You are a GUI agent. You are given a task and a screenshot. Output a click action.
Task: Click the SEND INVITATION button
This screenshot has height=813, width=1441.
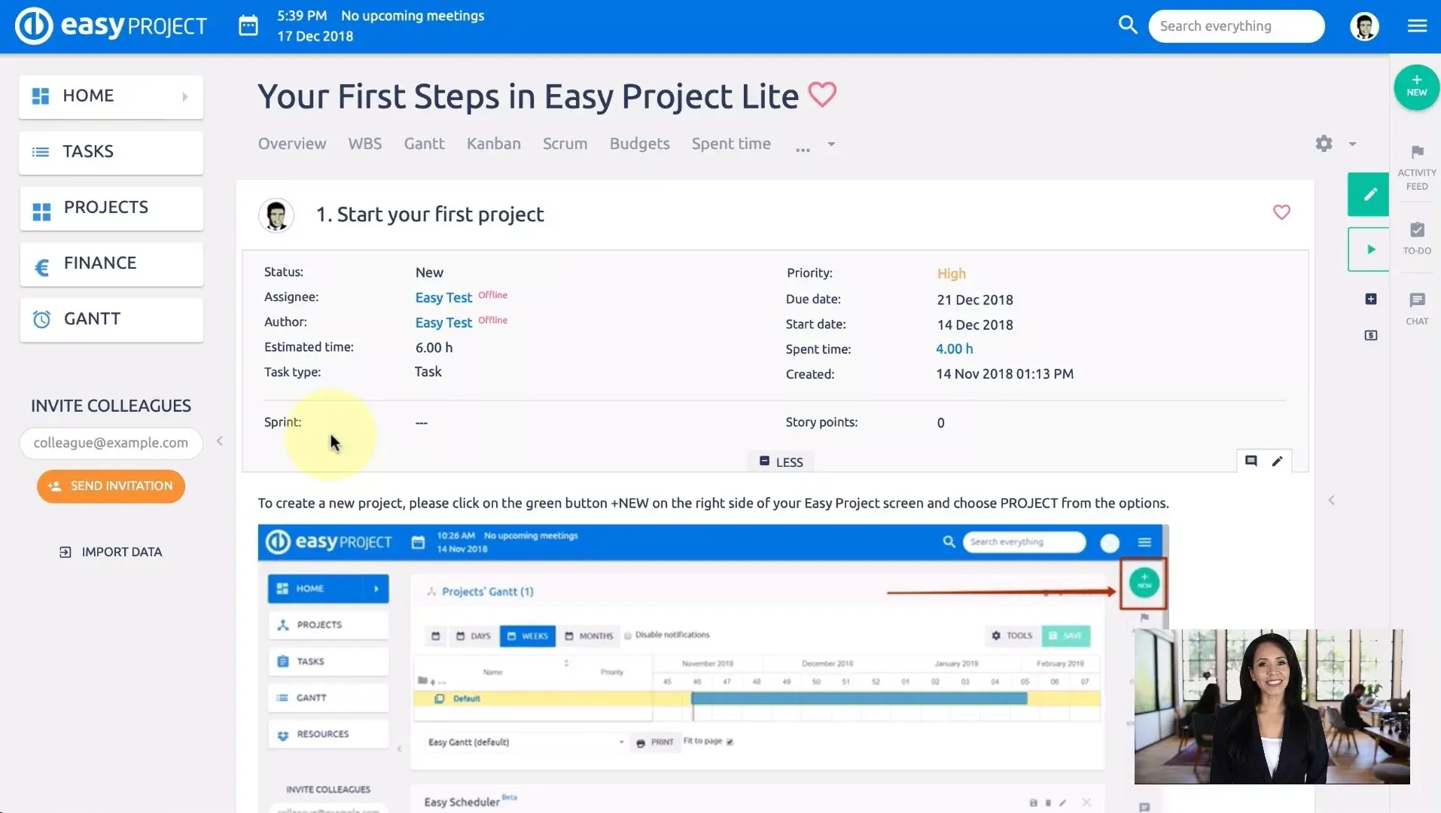pos(111,486)
